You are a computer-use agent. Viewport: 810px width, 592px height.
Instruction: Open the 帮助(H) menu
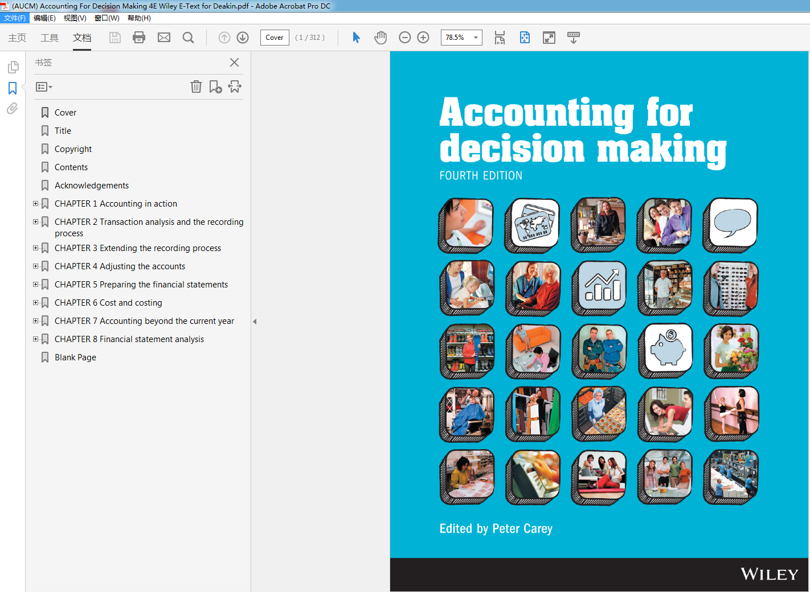(139, 18)
